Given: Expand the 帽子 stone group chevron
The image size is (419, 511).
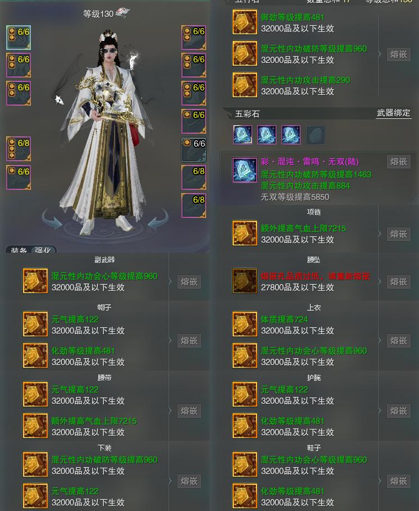Looking at the screenshot, I should pyautogui.click(x=170, y=340).
